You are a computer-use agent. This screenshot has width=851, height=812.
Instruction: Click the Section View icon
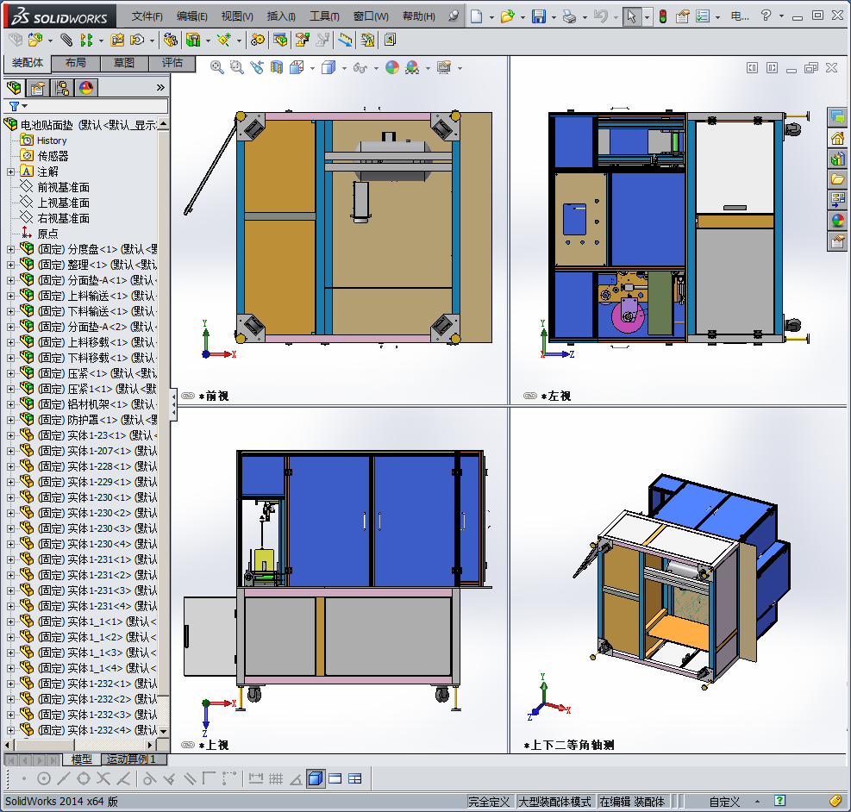pos(277,67)
